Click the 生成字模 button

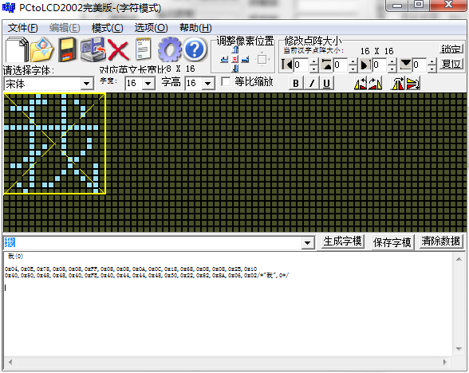[x=342, y=241]
